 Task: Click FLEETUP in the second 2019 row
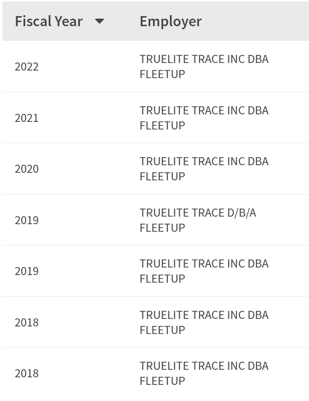(162, 279)
